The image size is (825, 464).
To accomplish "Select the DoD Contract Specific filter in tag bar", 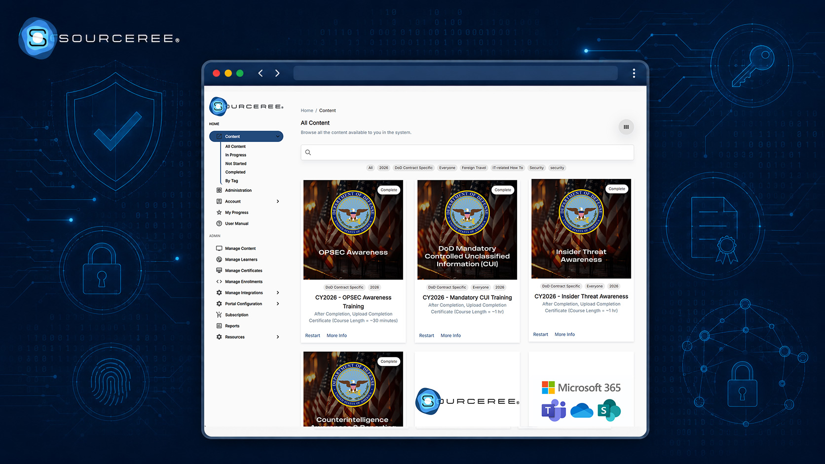I will (413, 168).
